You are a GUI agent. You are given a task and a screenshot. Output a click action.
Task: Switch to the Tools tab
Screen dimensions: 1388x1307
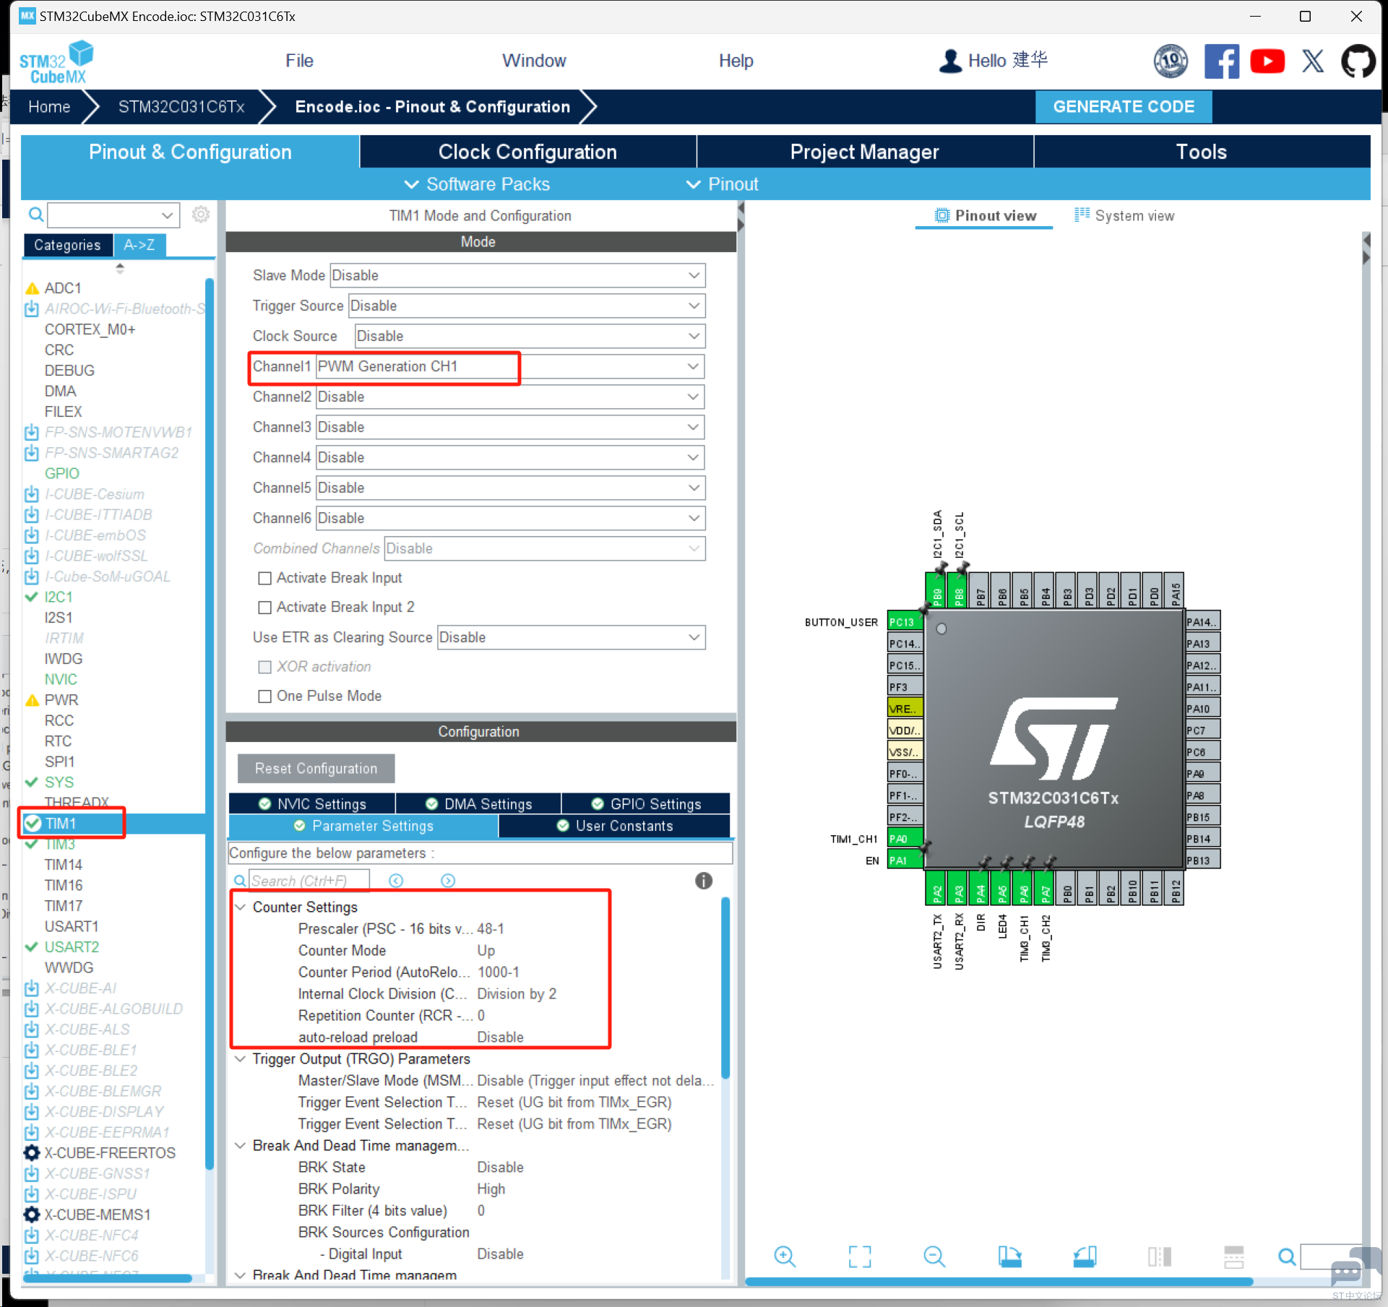1202,152
